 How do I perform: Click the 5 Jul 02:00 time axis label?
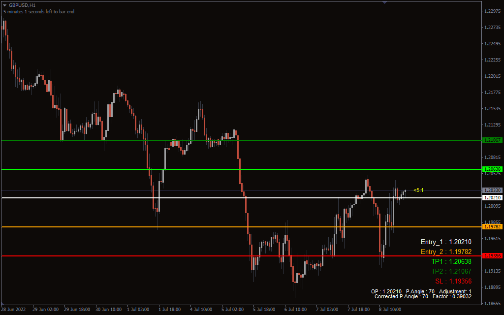click(233, 310)
